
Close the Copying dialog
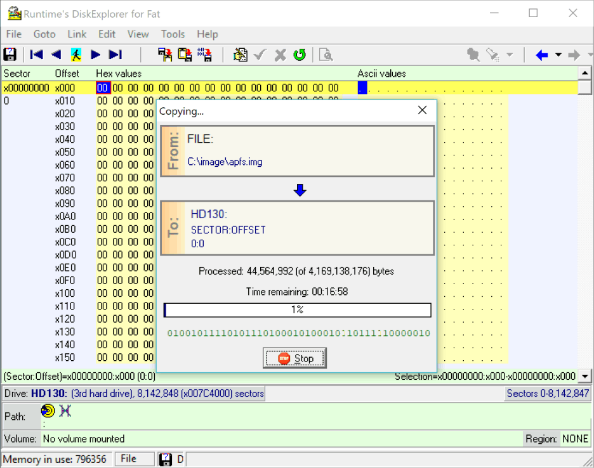pyautogui.click(x=422, y=110)
